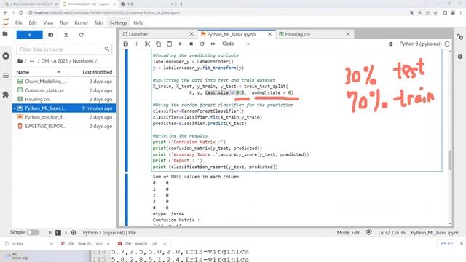The height and width of the screenshot is (262, 466).
Task: Create a new folder in file browser
Action: point(51,35)
